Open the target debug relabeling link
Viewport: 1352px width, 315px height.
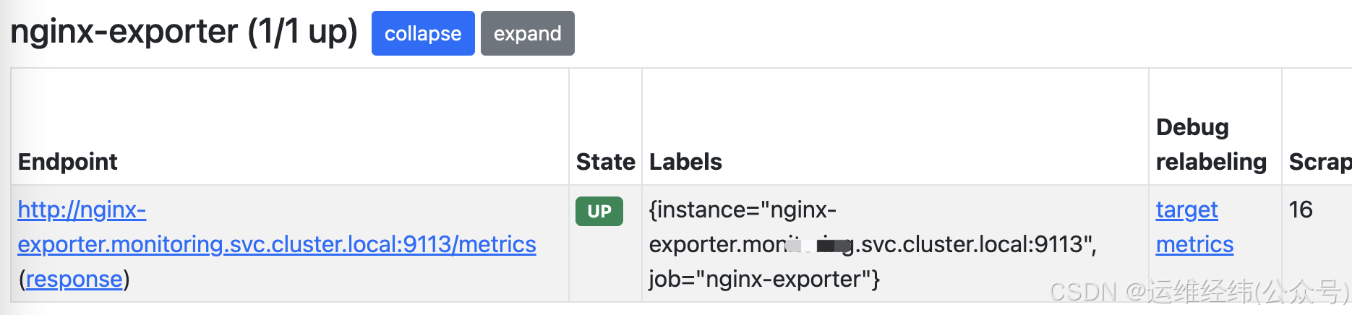pos(1186,210)
